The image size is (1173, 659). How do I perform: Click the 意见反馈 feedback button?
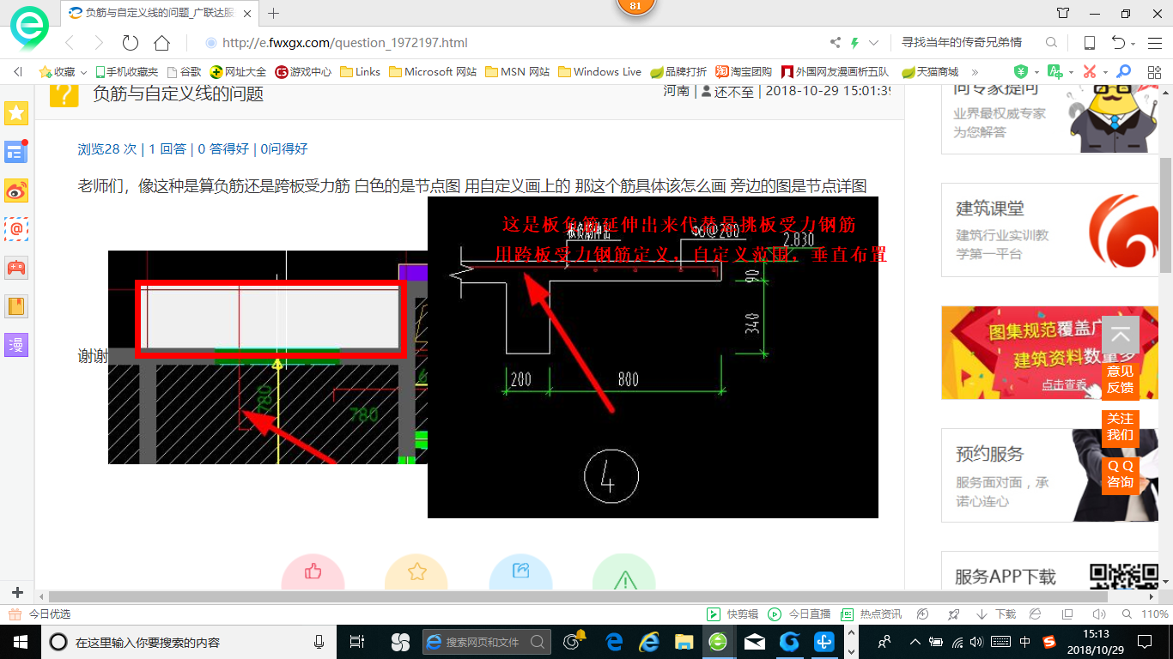tap(1120, 379)
